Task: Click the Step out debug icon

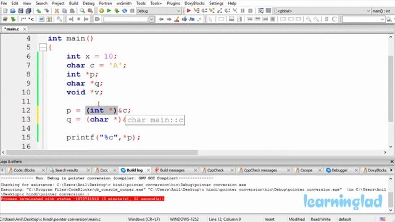Action: point(220,11)
